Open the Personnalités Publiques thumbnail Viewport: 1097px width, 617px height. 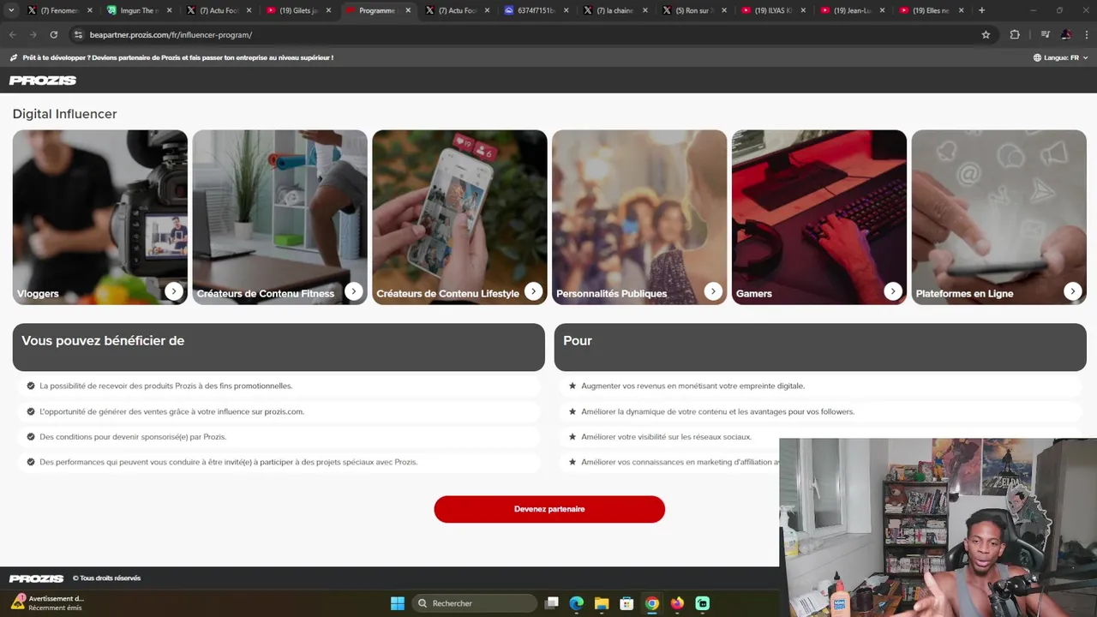point(639,217)
